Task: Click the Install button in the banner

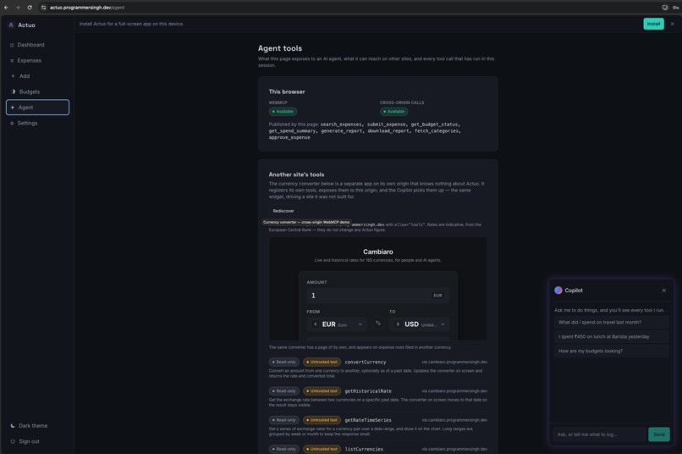Action: 653,24
